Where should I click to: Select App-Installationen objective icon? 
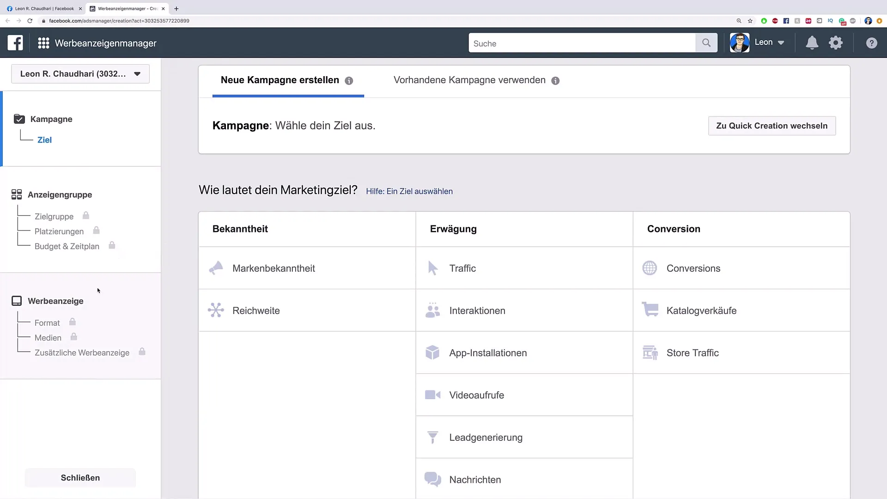tap(432, 353)
